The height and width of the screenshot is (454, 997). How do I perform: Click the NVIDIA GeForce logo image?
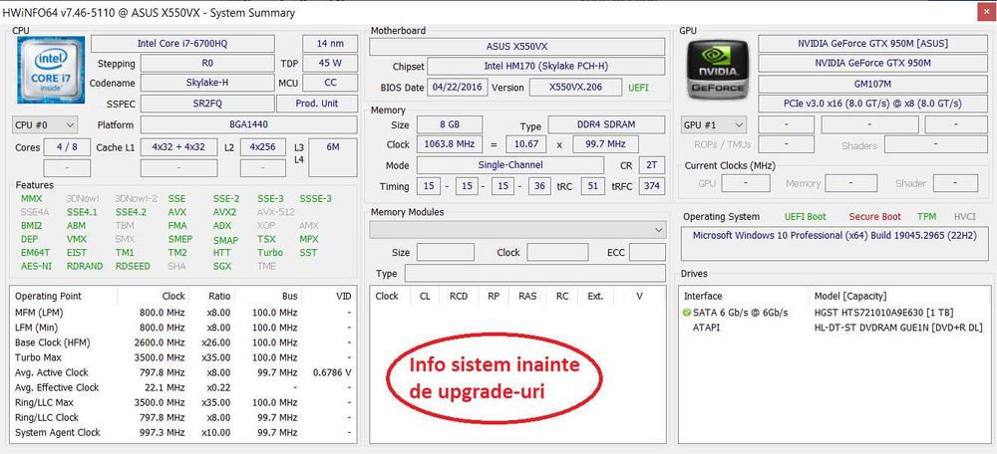click(717, 70)
